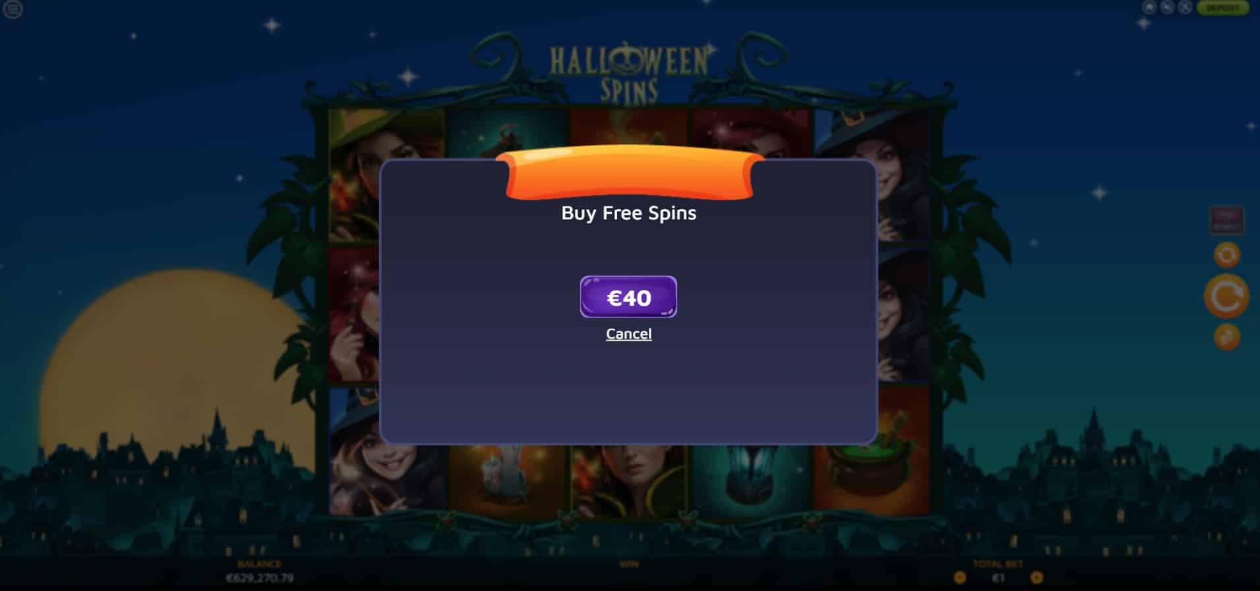Click the green Deposit button
1260x591 pixels.
tap(1223, 8)
